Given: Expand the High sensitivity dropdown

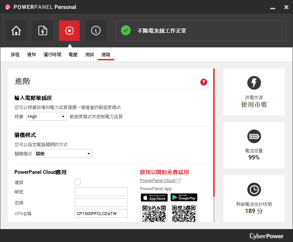Looking at the screenshot, I should (x=47, y=116).
